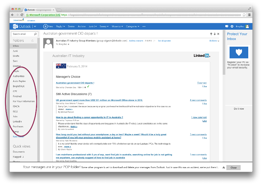Open the CPE folder
Screen dimensions: 262x185
(x=15, y=91)
